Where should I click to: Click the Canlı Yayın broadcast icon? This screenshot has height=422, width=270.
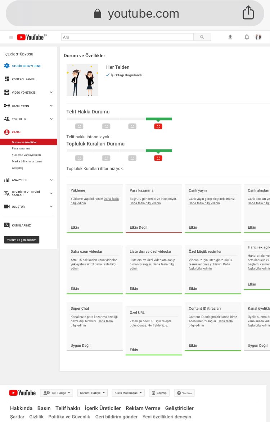click(7, 106)
